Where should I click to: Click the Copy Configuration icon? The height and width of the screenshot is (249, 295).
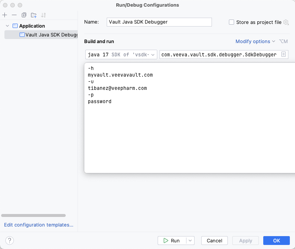tap(24, 15)
